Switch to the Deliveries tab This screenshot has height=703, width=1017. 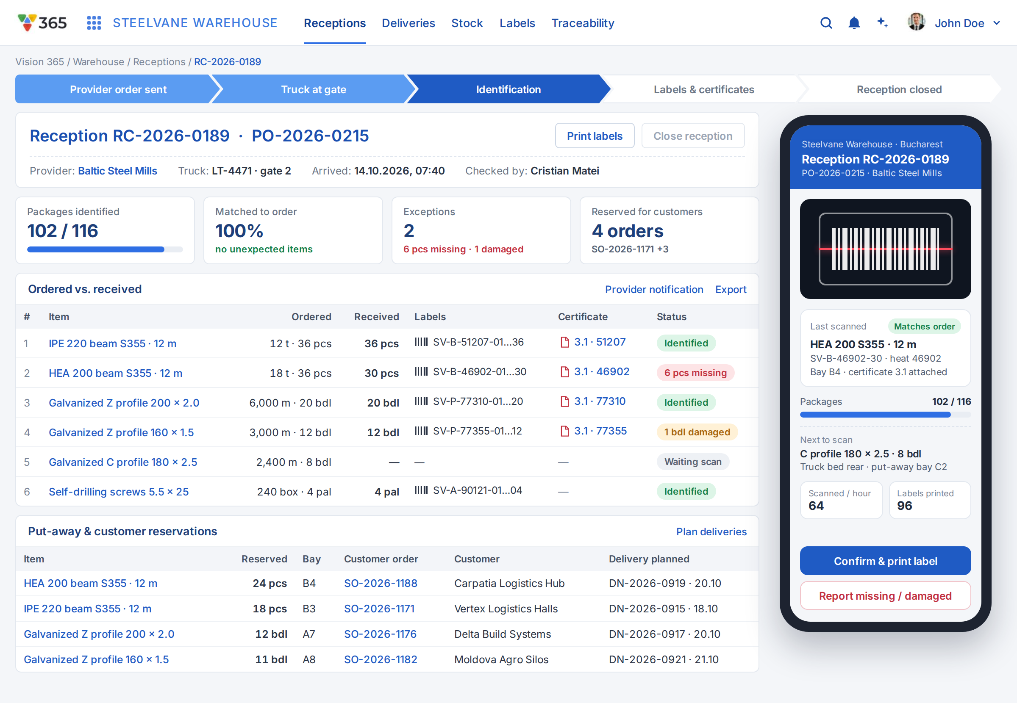pos(408,23)
